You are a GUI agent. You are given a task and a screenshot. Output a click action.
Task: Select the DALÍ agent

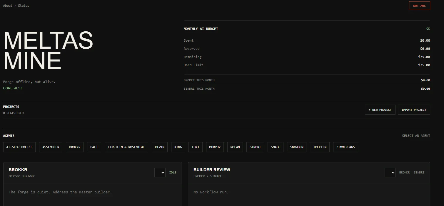pos(94,147)
